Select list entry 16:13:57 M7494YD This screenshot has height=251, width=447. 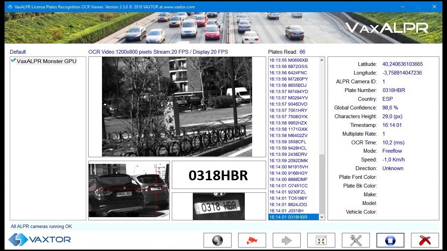point(294,91)
